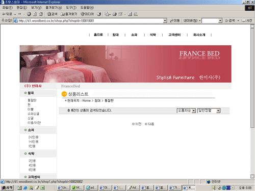Select 6인용 under the dining table category
The width and height of the screenshot is (255, 191).
32,170
